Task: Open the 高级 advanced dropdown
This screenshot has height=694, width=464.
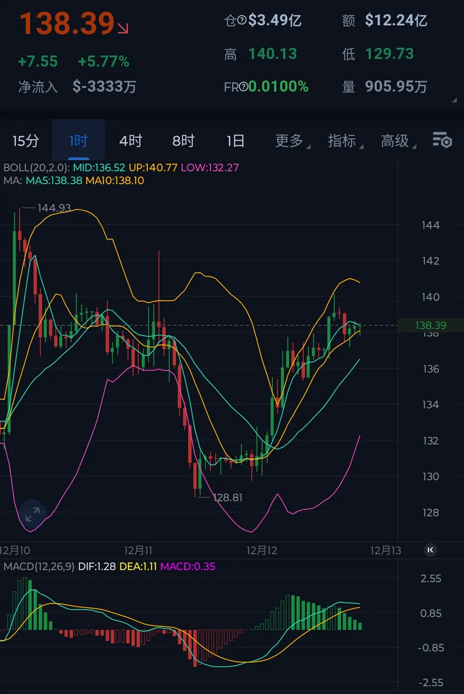Action: [x=399, y=141]
